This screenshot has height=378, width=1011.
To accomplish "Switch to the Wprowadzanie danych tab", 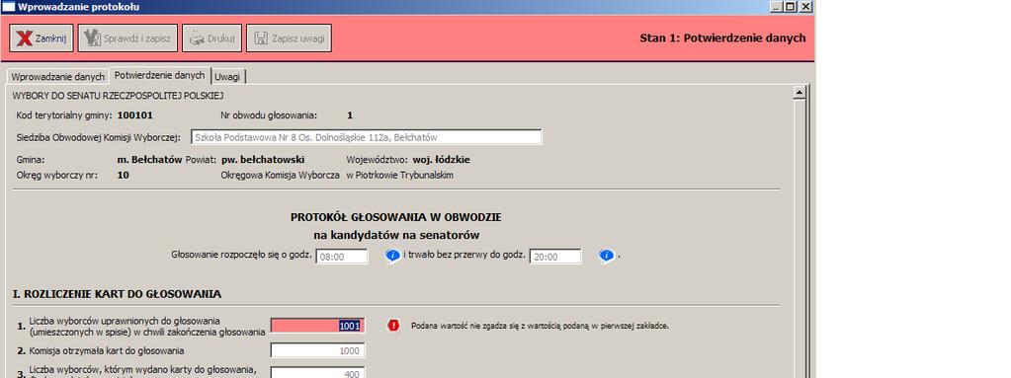I will [x=58, y=77].
